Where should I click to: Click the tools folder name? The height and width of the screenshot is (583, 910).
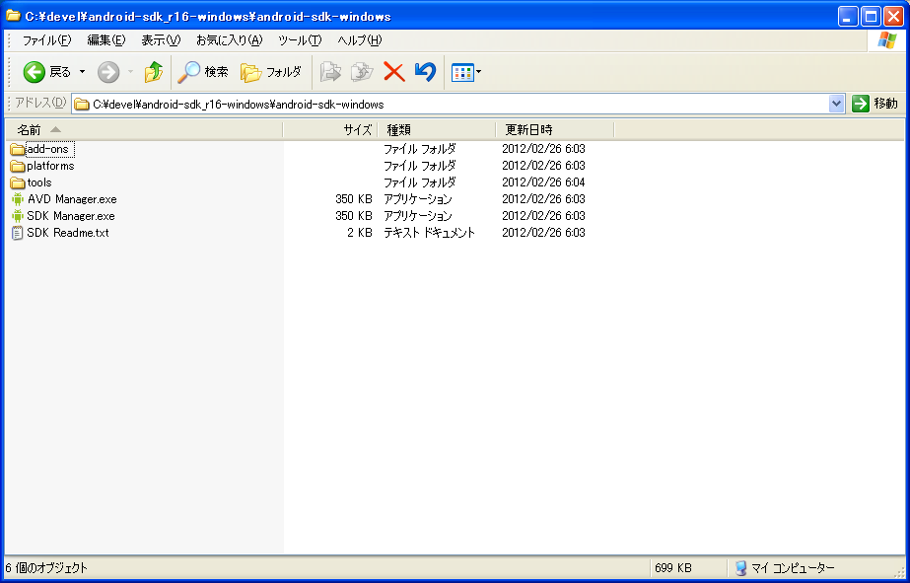[x=39, y=182]
